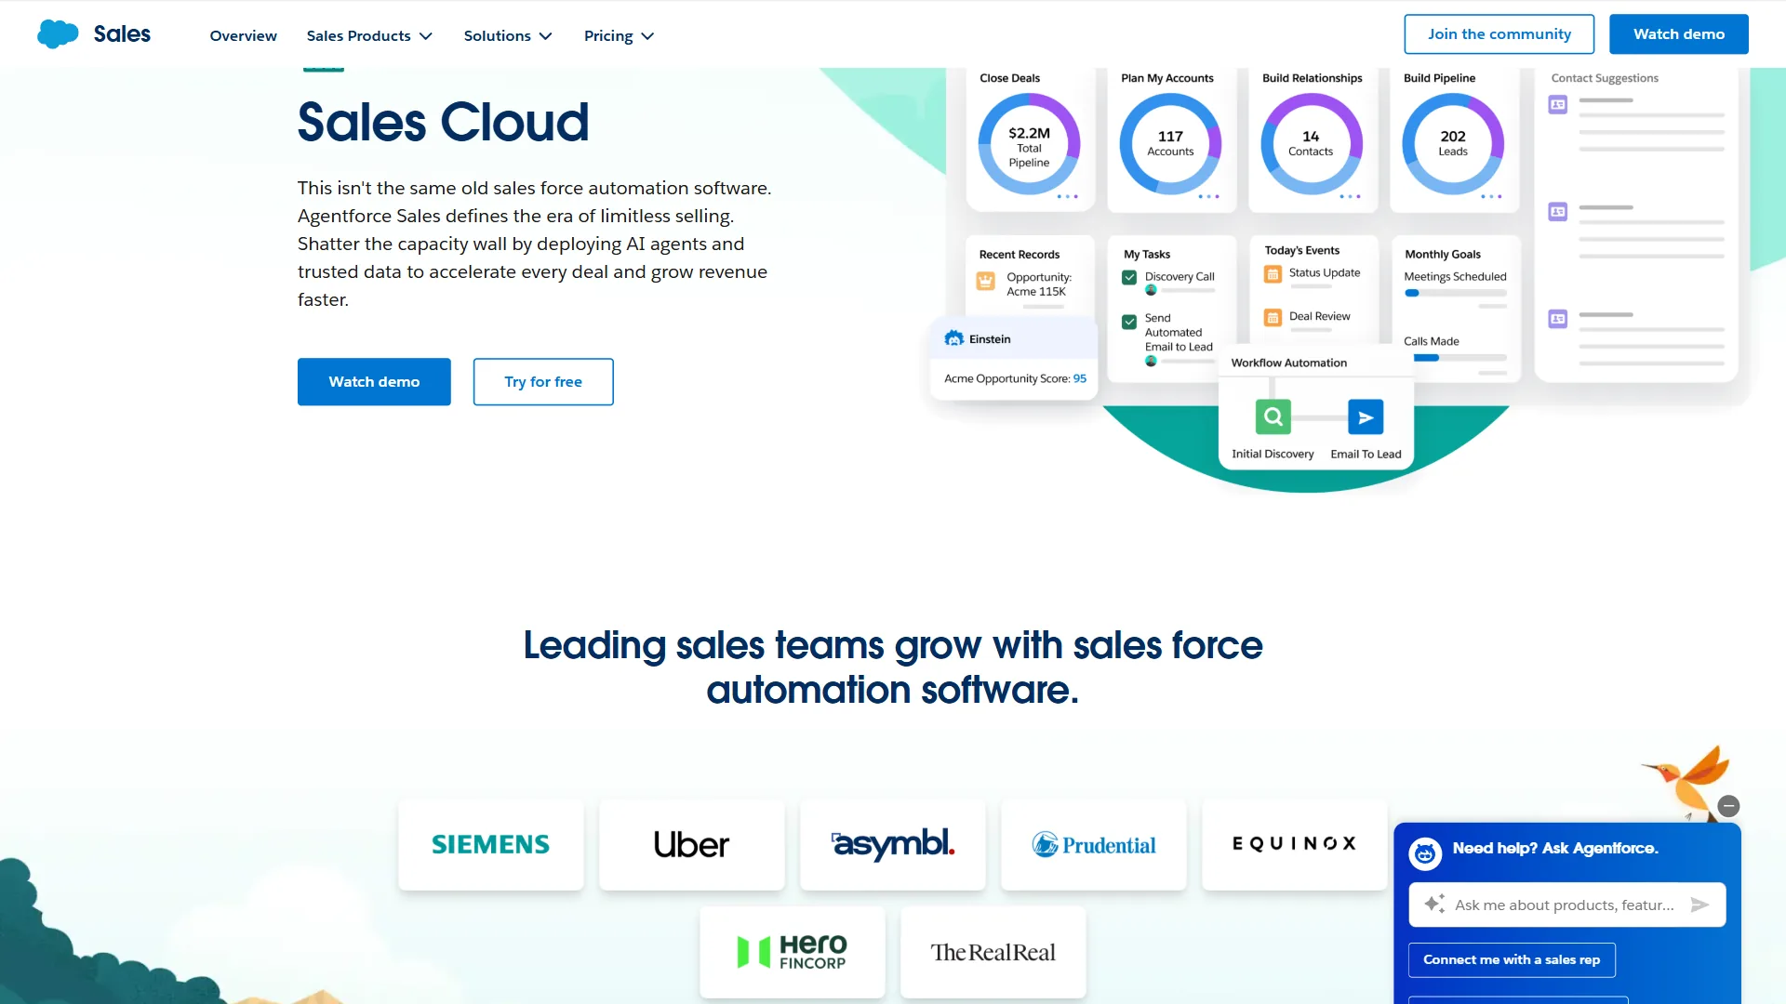Open the Close Deals card three-dot menu
Screen dimensions: 1786x1004
pyautogui.click(x=1067, y=196)
